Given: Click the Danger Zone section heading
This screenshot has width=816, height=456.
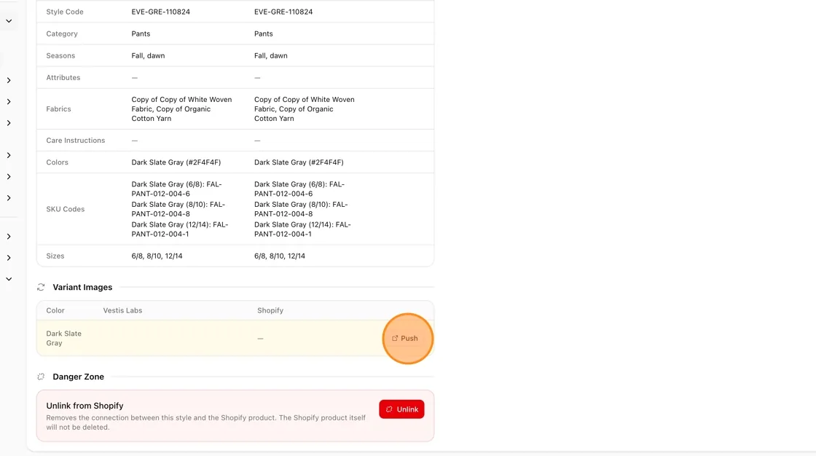Looking at the screenshot, I should coord(78,377).
